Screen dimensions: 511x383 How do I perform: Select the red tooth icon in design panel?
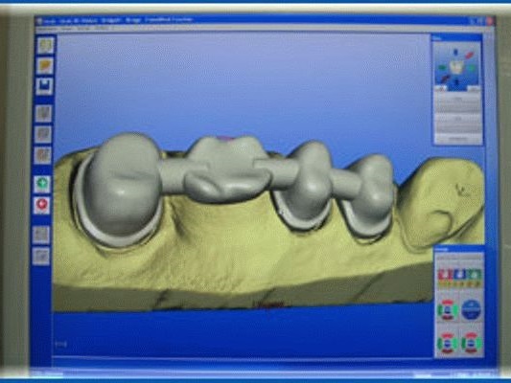click(444, 275)
